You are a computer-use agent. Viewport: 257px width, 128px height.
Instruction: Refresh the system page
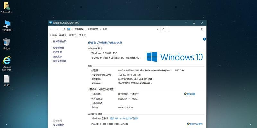point(163,29)
